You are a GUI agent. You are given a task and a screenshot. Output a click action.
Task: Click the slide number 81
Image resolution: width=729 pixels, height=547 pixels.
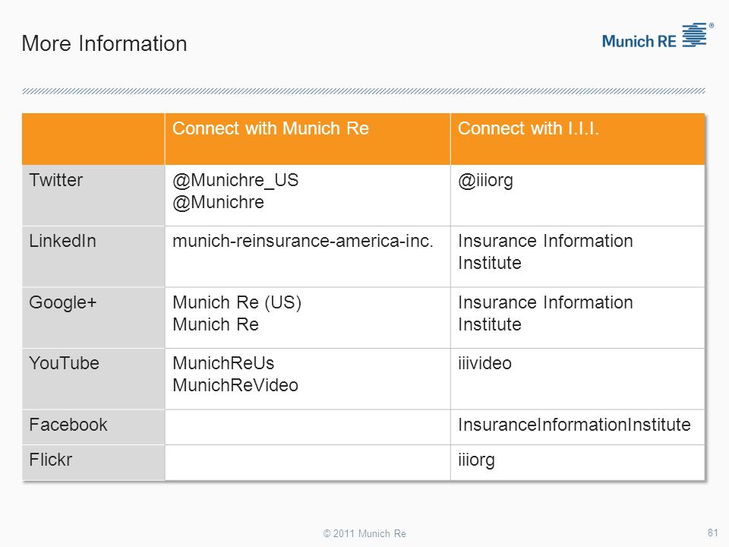tap(713, 533)
